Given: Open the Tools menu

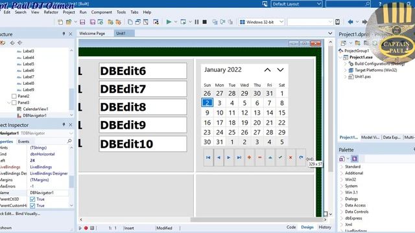Looking at the screenshot, I should [x=121, y=12].
